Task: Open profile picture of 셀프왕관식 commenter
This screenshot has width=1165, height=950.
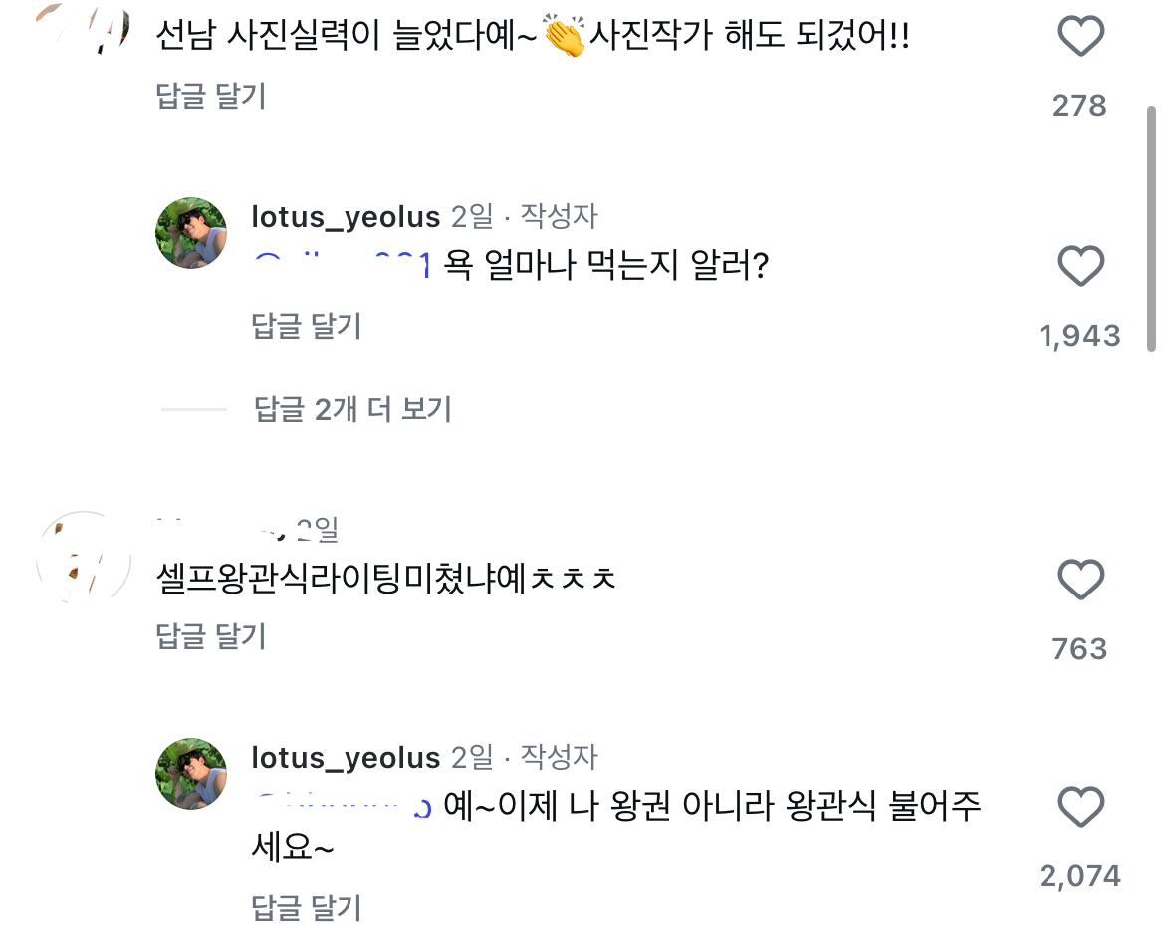Action: (x=84, y=557)
